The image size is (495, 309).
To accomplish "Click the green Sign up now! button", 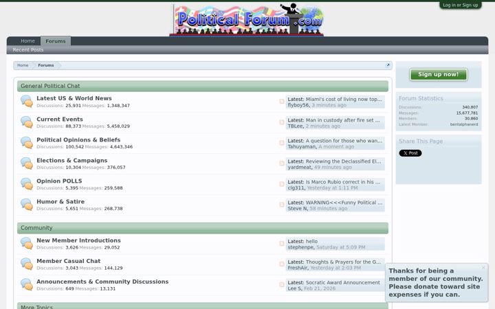I will click(439, 74).
